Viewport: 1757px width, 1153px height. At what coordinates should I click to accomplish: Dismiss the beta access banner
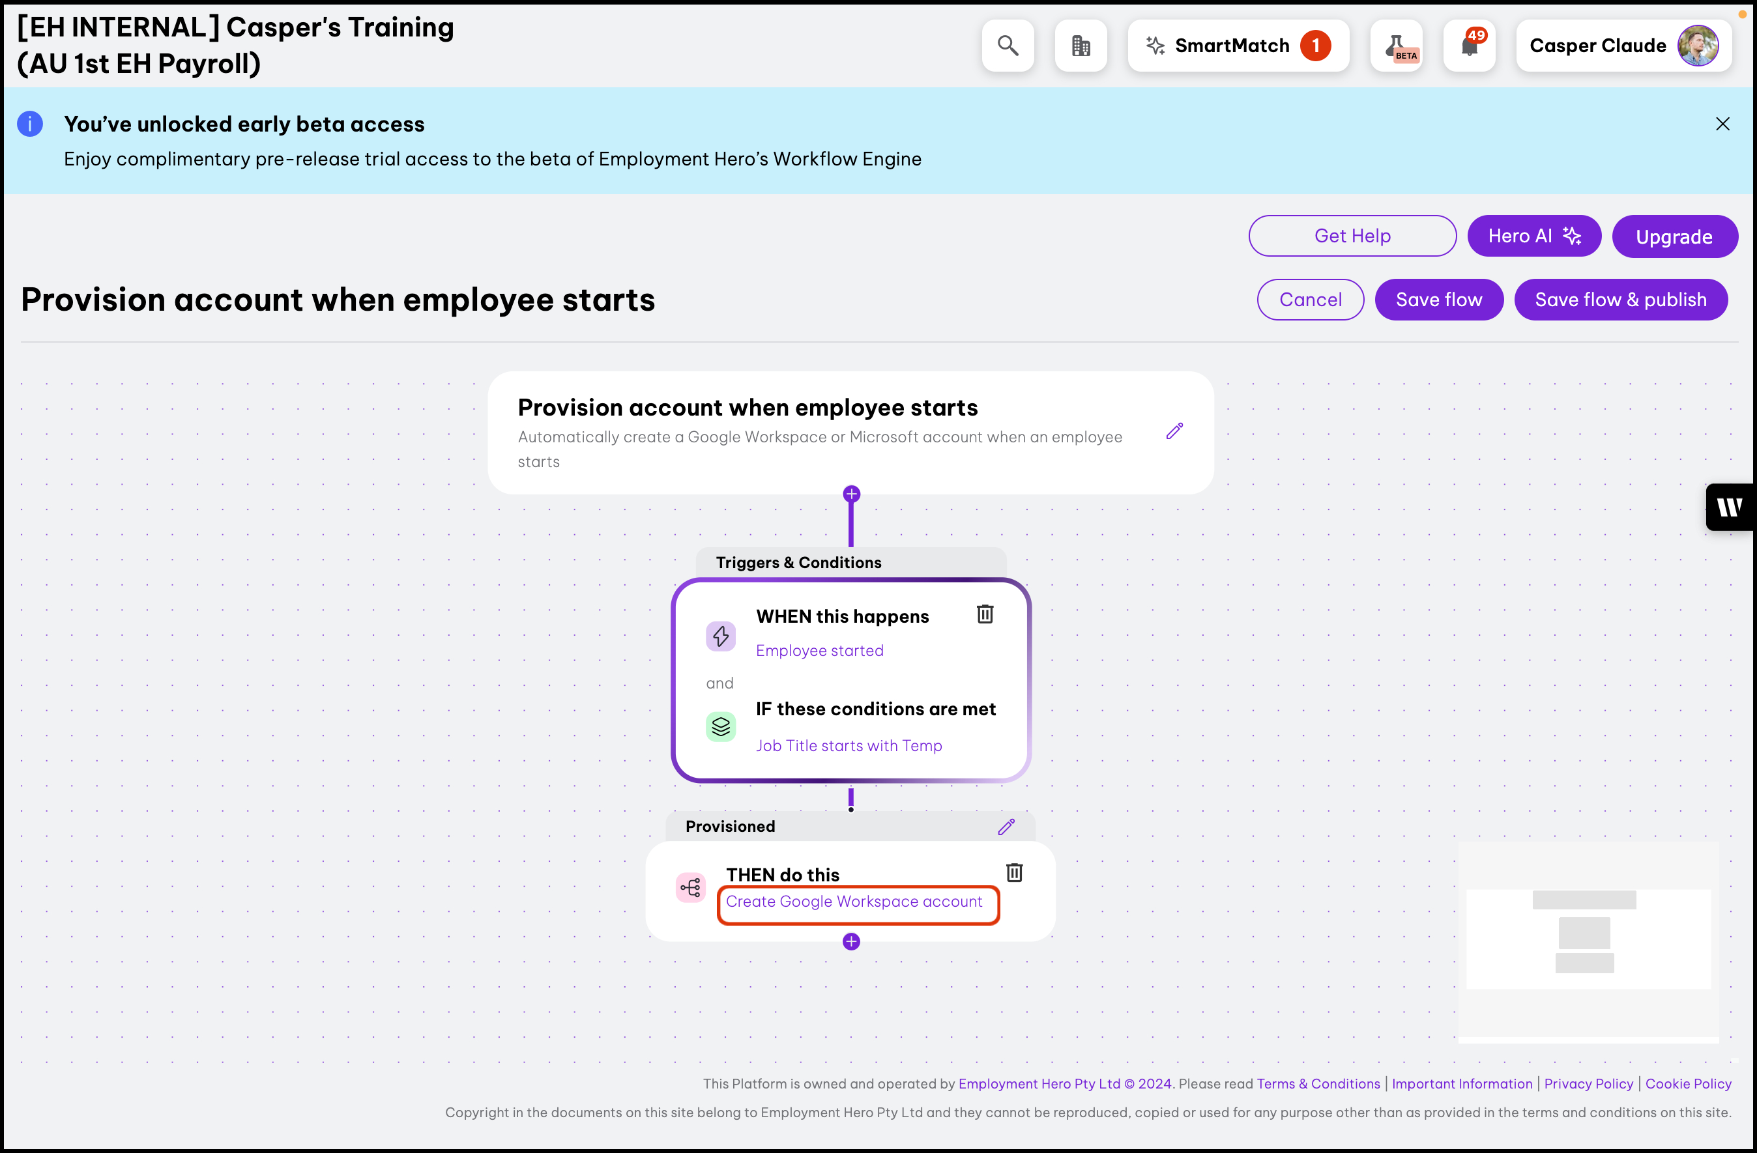coord(1722,124)
